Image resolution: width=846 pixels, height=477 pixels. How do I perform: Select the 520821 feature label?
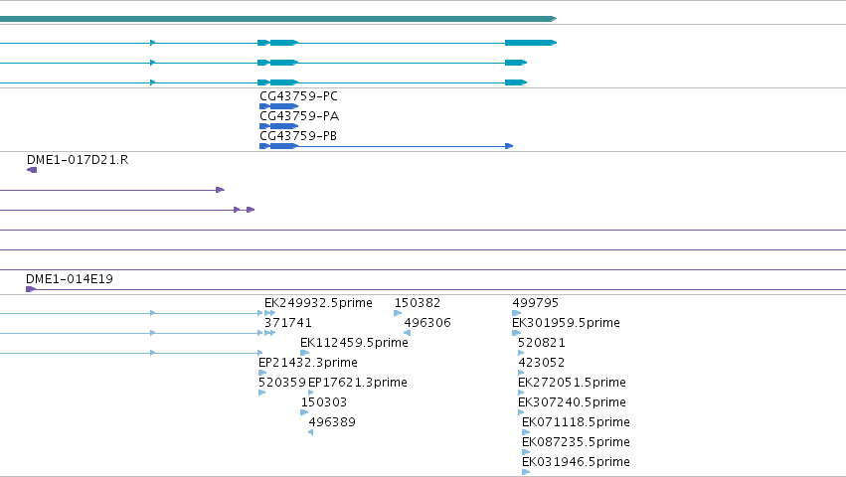click(541, 343)
